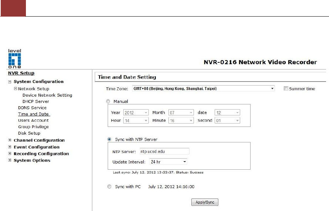Go to DDNS Service
The width and height of the screenshot is (329, 211).
[32, 108]
